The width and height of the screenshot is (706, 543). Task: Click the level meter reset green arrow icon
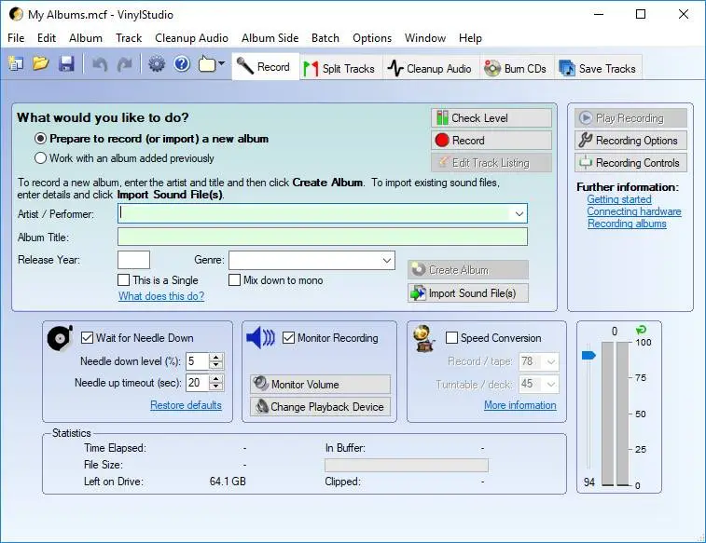point(641,330)
